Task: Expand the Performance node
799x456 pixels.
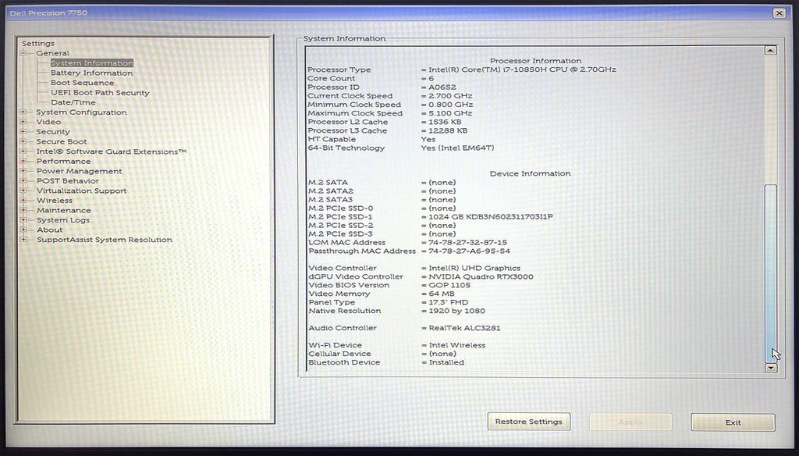Action: (23, 161)
